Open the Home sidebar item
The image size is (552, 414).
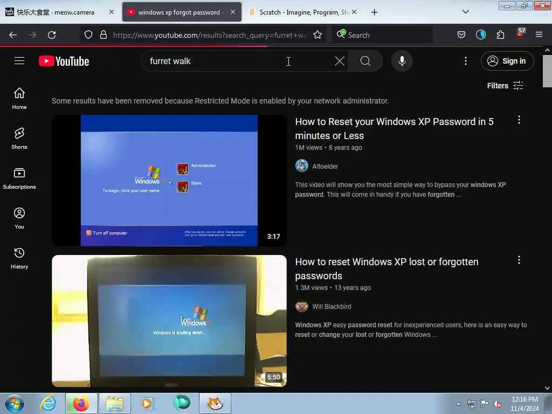tap(19, 99)
